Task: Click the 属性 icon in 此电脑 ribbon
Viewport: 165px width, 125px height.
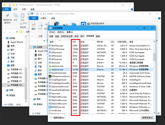Action: coord(34,25)
